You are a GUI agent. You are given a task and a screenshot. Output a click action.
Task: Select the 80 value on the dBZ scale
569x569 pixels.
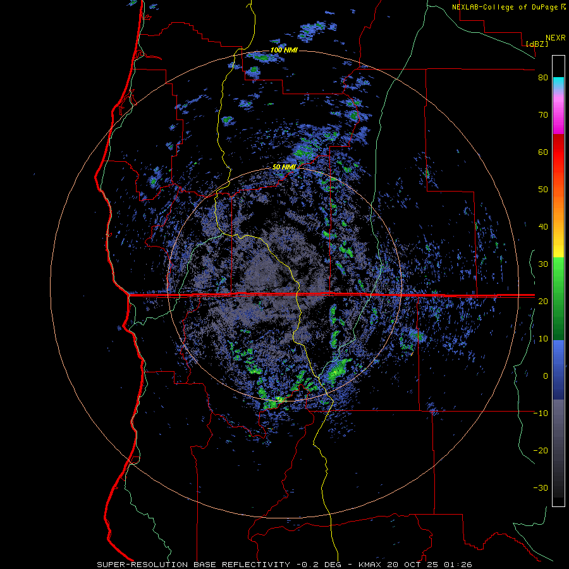(x=543, y=77)
